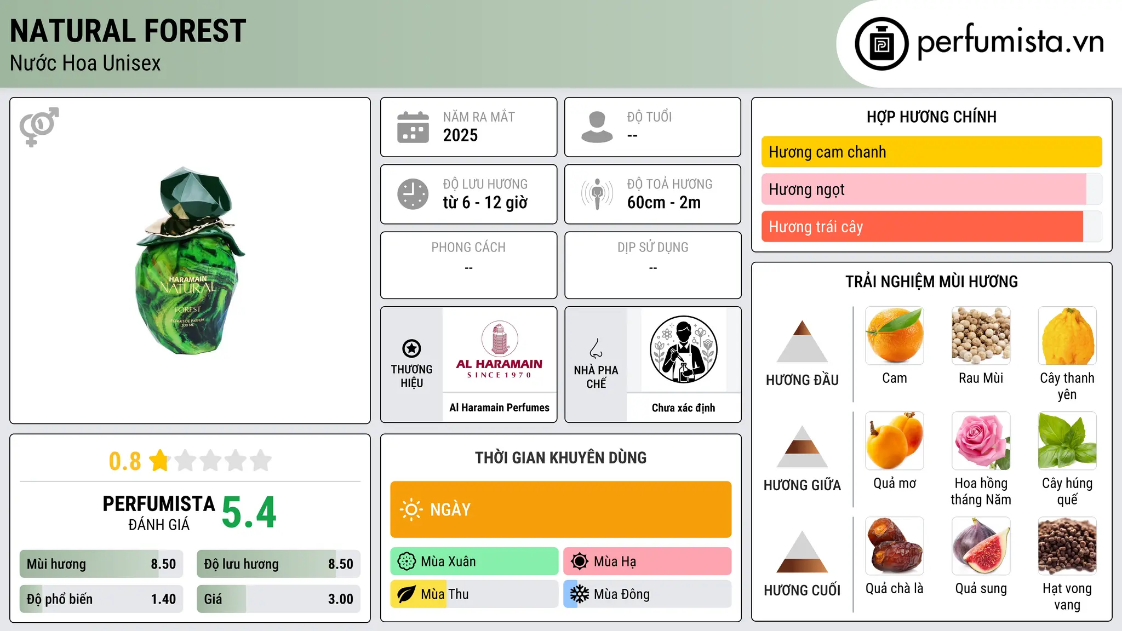Click the unisex gender symbol icon
This screenshot has height=631, width=1122.
[x=39, y=127]
